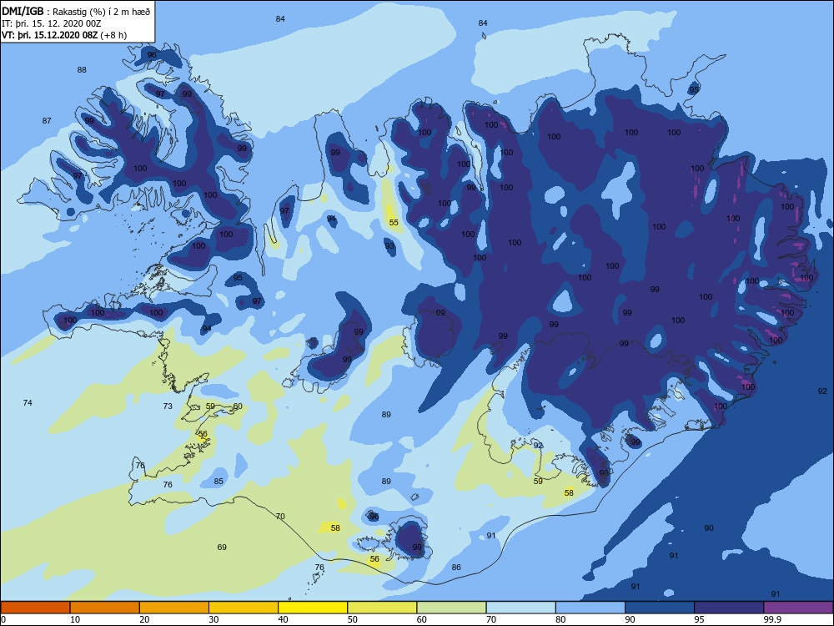Select the 95–99.9 dark indigo legend swatch
834x626 pixels.
coord(729,608)
